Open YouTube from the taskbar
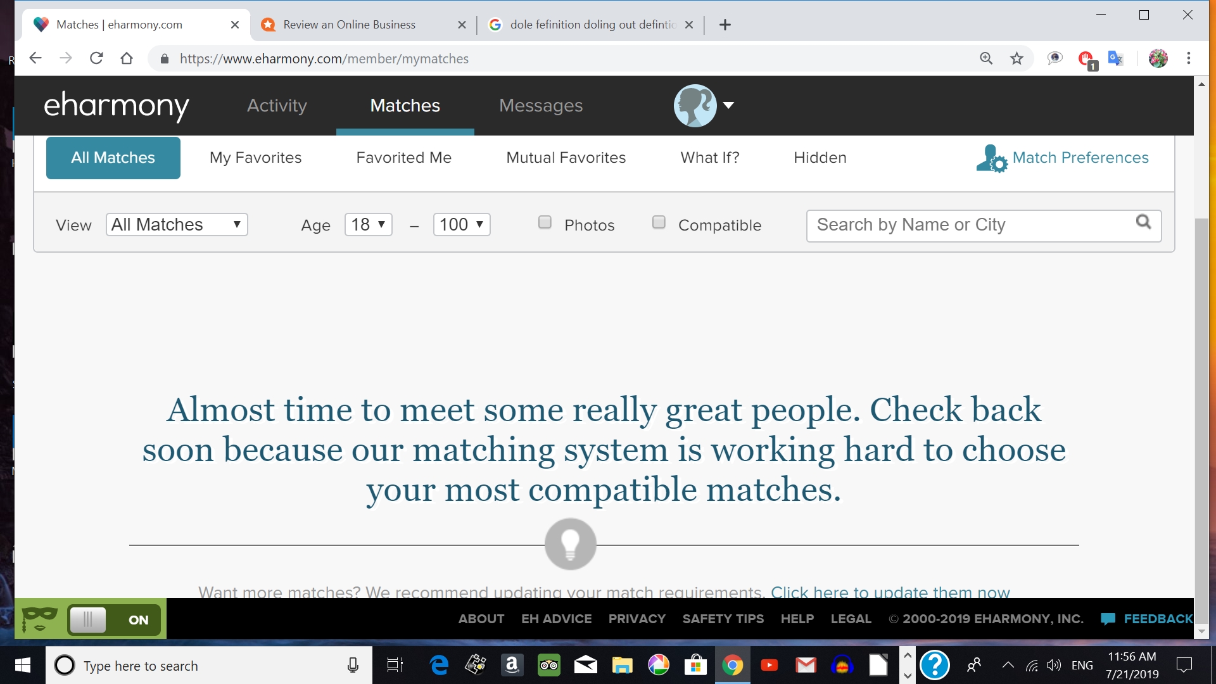This screenshot has height=684, width=1216. [x=769, y=665]
